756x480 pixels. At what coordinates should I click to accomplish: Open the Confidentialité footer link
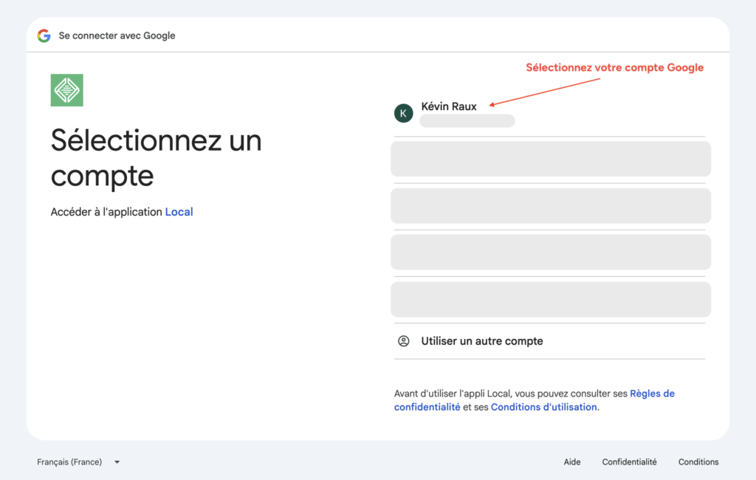click(x=629, y=462)
